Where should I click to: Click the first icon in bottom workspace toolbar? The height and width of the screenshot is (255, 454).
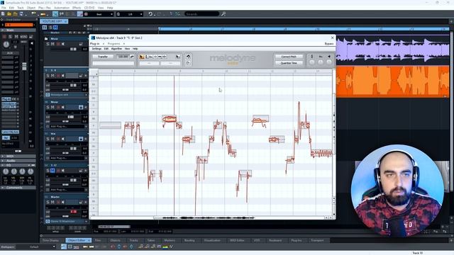(x=64, y=246)
